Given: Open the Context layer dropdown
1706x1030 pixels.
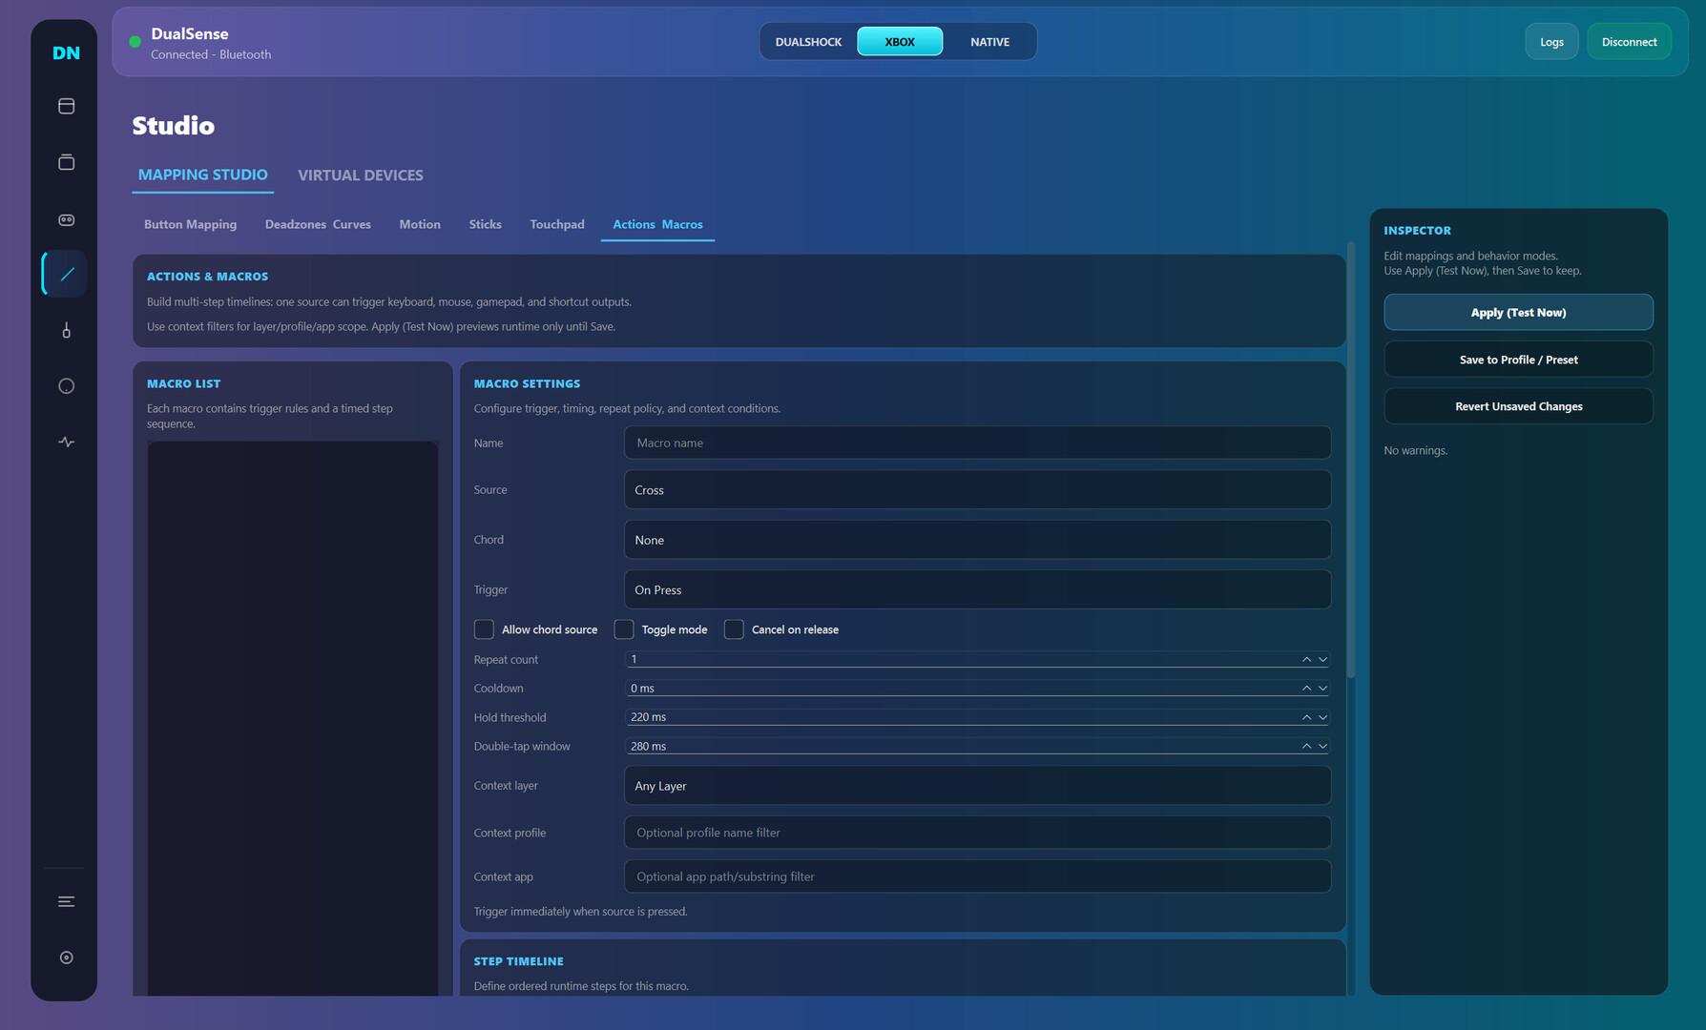Looking at the screenshot, I should point(976,786).
